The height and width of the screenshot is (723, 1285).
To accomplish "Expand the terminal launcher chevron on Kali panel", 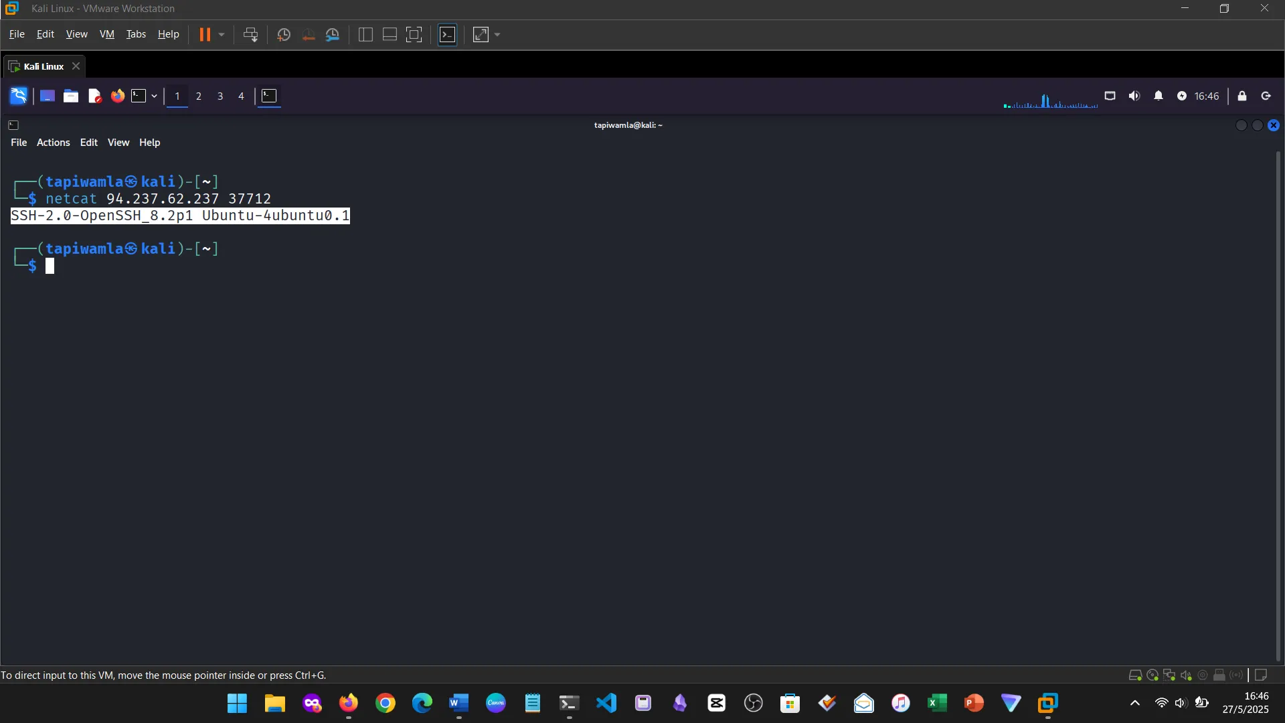I will (153, 96).
